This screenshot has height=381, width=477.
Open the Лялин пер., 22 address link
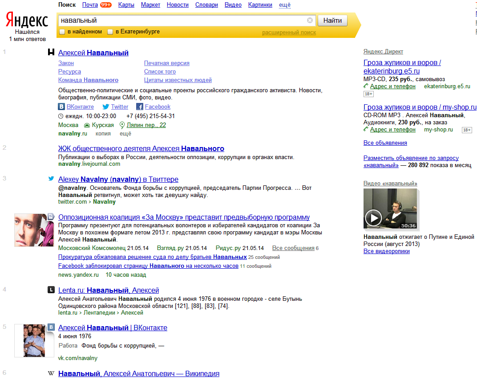[x=146, y=125]
